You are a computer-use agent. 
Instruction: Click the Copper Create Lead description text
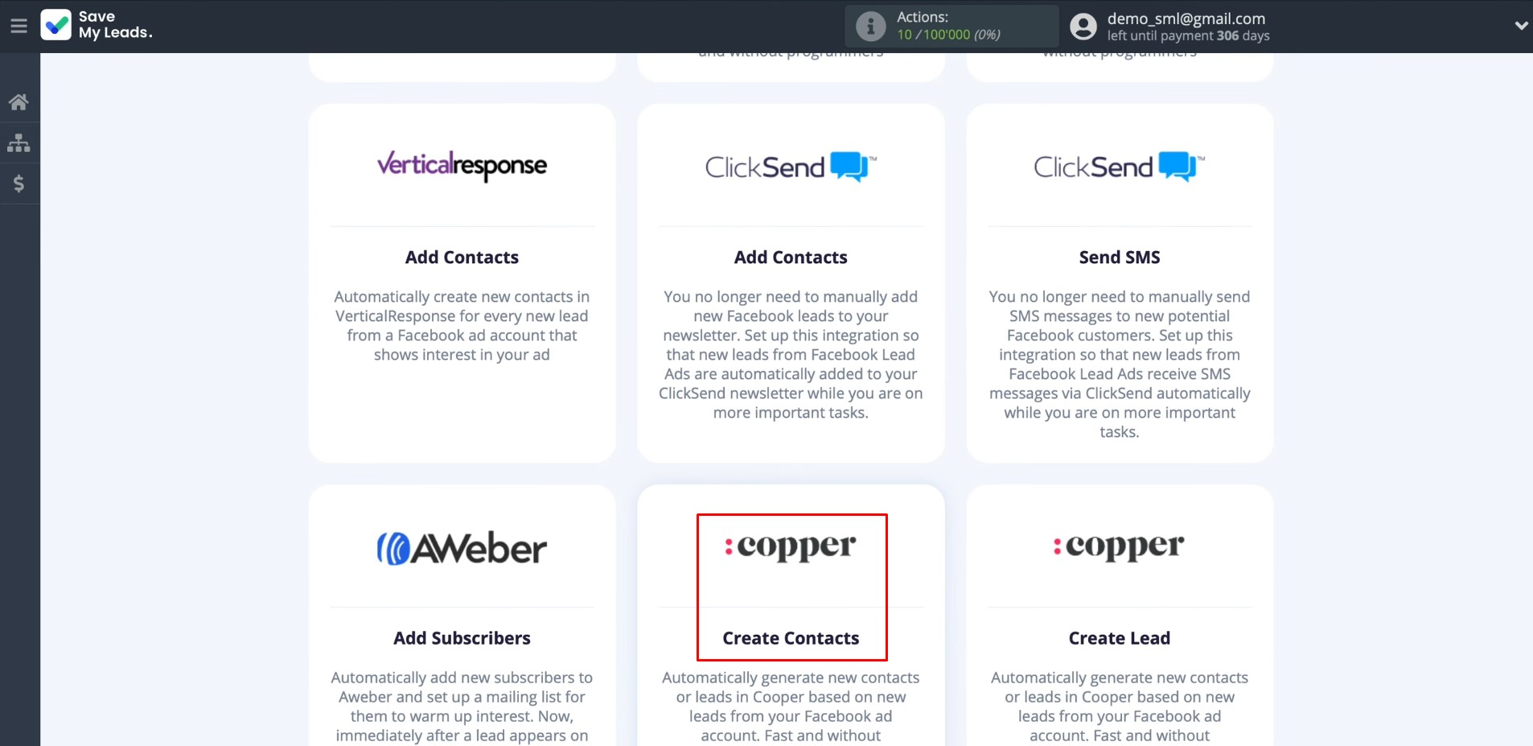pyautogui.click(x=1120, y=707)
